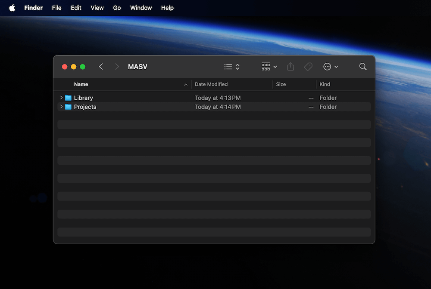Open the Window menu
This screenshot has width=431, height=289.
[141, 8]
